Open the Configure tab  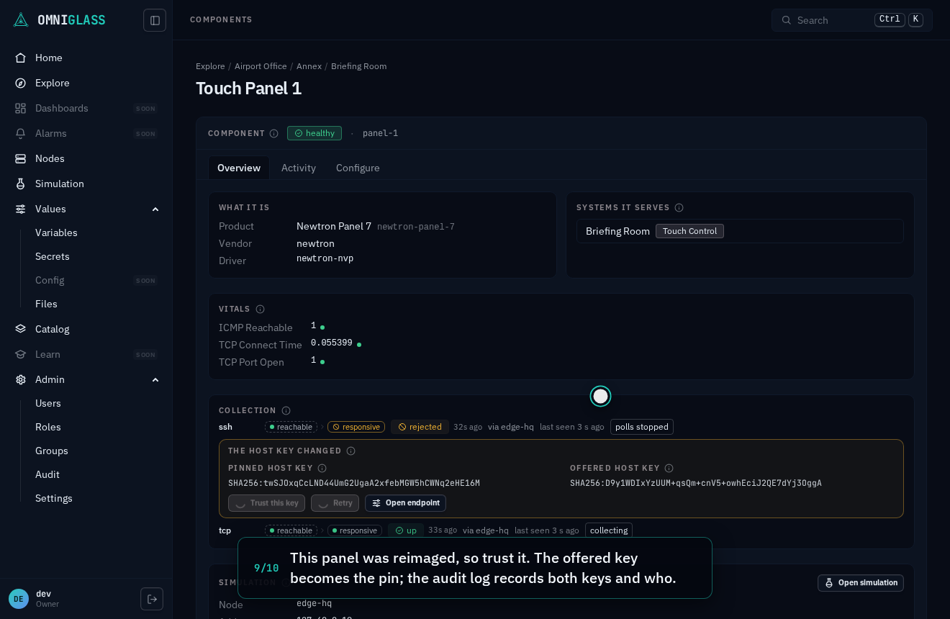point(358,168)
